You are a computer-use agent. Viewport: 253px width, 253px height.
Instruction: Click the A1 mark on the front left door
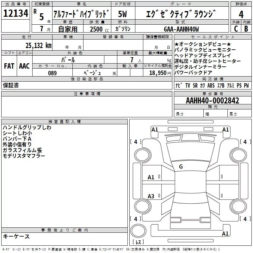(151, 177)
